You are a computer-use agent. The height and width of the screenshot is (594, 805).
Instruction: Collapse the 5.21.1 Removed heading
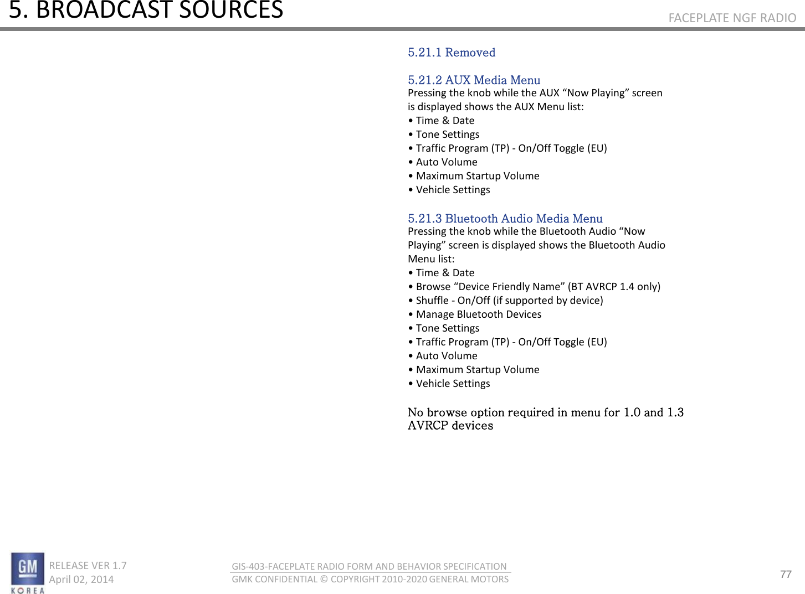451,53
